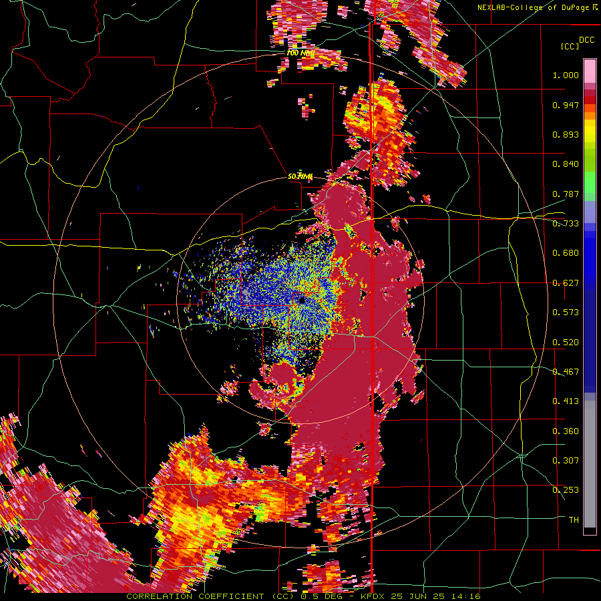The width and height of the screenshot is (601, 601).
Task: Select the 0.413 scale value
Action: (x=566, y=401)
